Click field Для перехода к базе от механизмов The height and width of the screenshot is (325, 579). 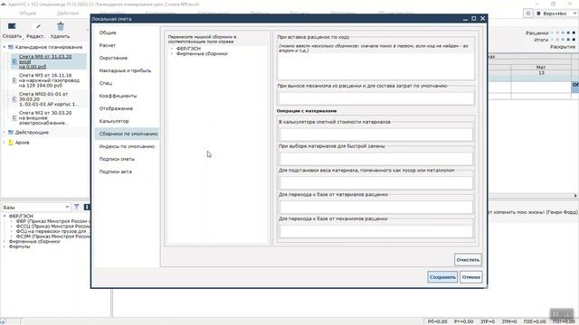[x=376, y=231]
